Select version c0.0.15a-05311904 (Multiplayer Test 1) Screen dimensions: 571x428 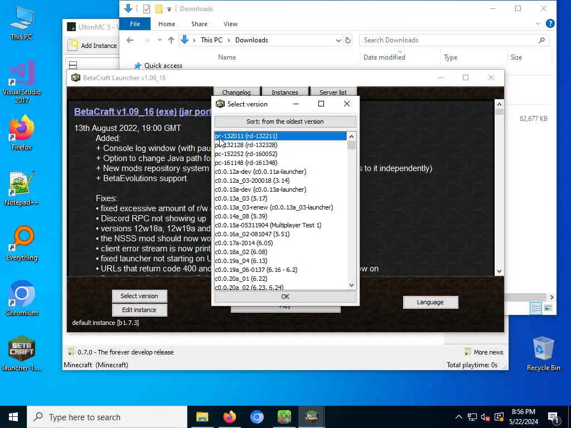[x=280, y=225]
